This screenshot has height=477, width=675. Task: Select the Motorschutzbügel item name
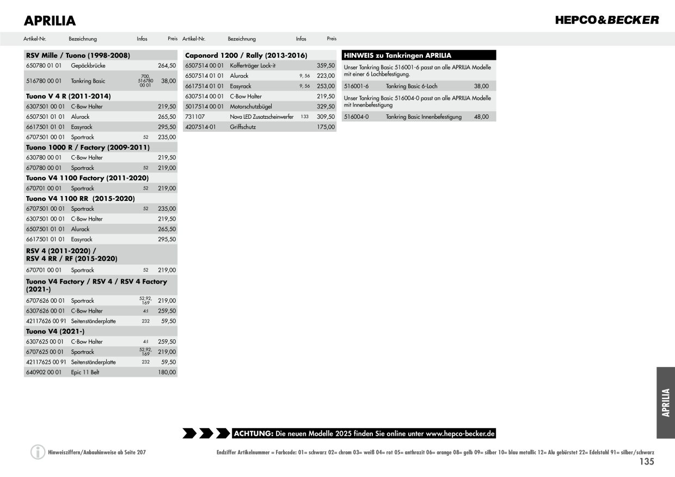(251, 107)
